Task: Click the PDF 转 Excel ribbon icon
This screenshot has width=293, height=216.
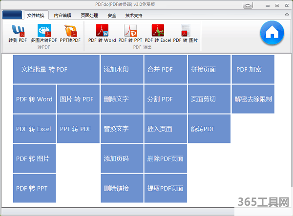Action: (x=158, y=33)
